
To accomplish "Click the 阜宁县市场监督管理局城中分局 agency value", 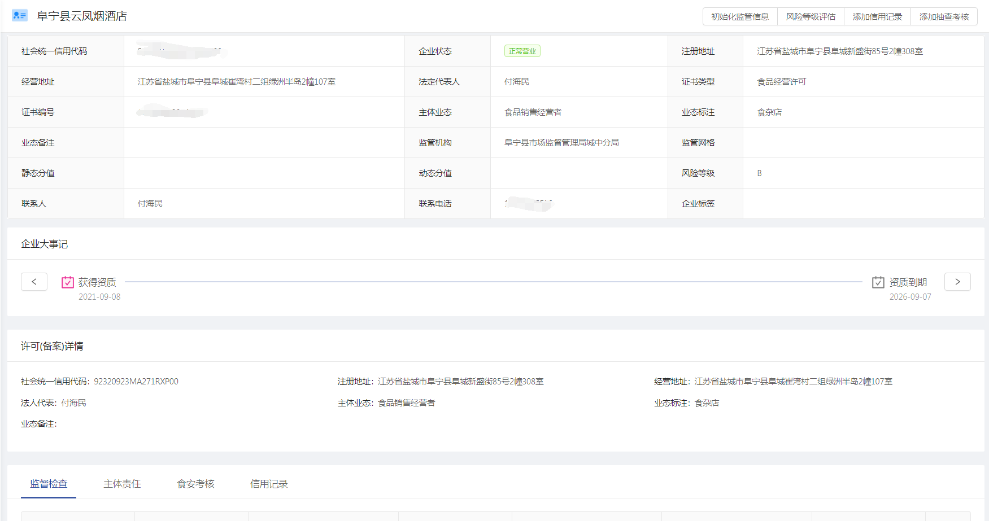I will 561,143.
